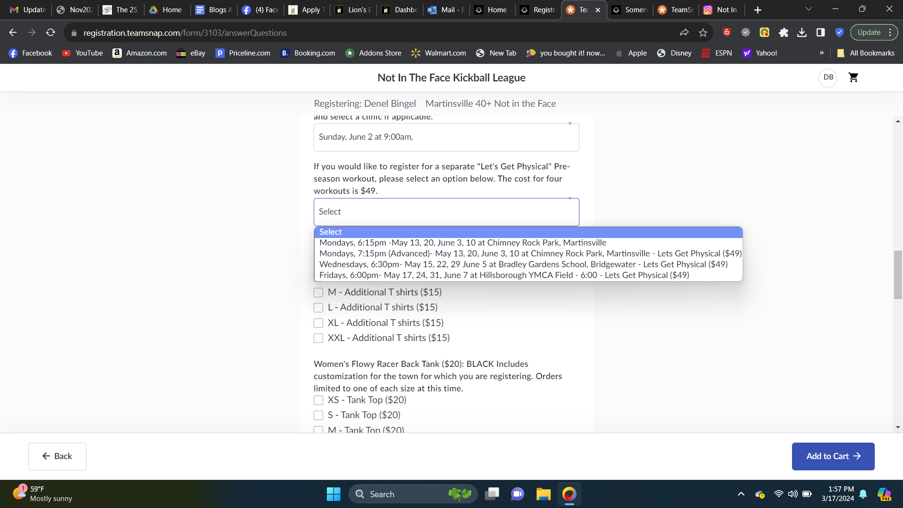
Task: Choose the highlighted Select option in the list
Action: pyautogui.click(x=528, y=232)
